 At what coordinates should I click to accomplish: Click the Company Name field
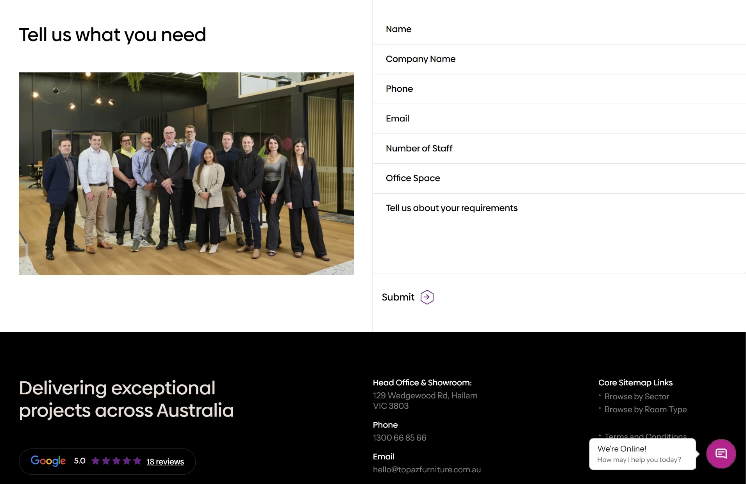(559, 59)
